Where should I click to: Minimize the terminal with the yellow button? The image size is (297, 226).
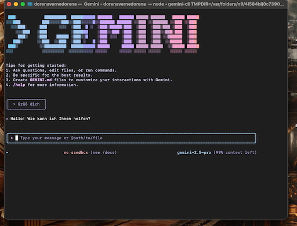(x=16, y=4)
